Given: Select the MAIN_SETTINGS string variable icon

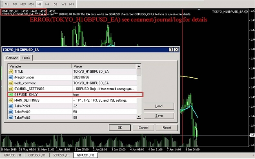Looking at the screenshot, I should coord(11,100).
